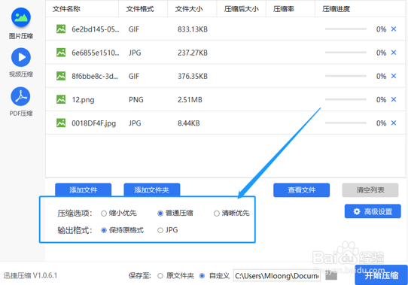Select 自定义 as save location
The height and width of the screenshot is (285, 408).
coord(202,276)
